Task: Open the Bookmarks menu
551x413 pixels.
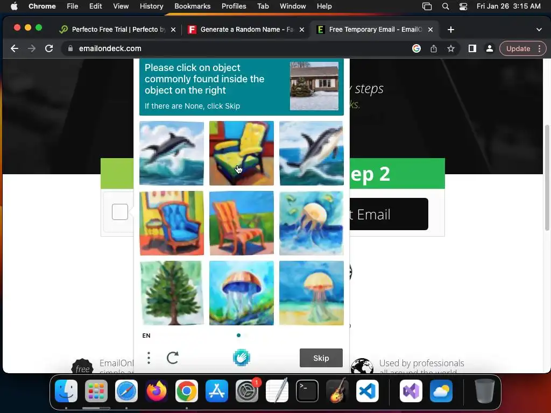Action: (x=192, y=6)
